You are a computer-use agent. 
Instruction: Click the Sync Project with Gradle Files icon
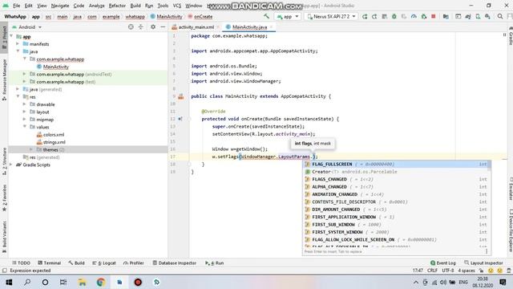click(x=468, y=16)
